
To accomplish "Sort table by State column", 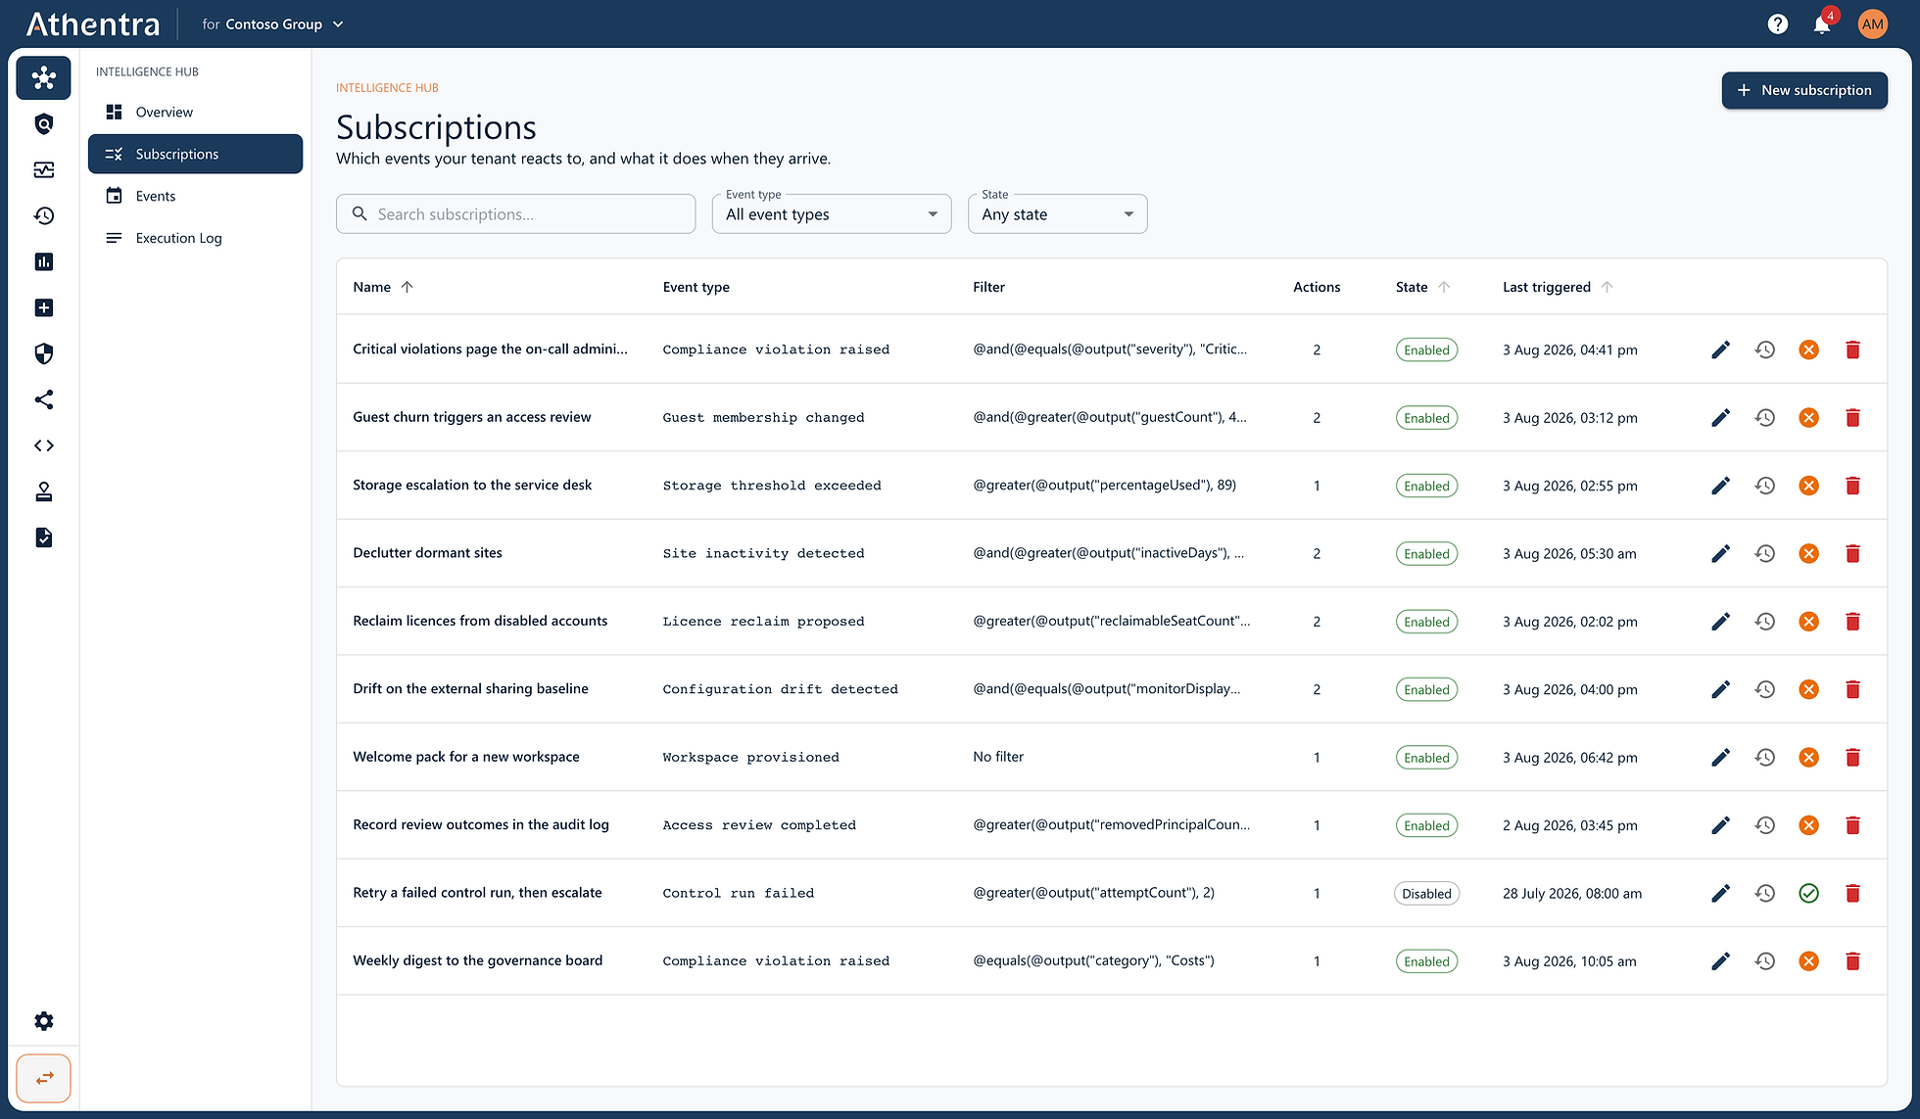I will pos(1422,287).
